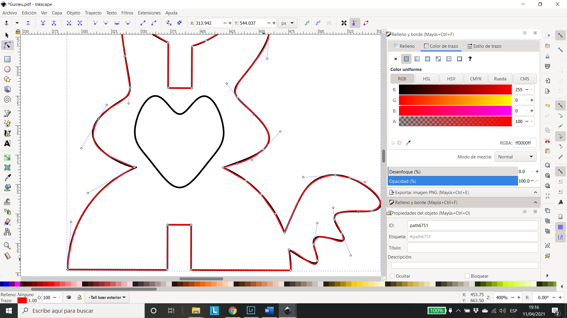567x318 pixels.
Task: Open the Archivo menu
Action: (10, 13)
